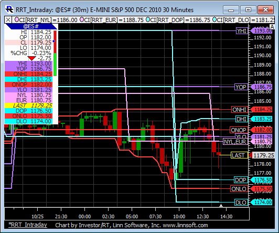Click the DLO 1174.00 price tag on scale

262,203
